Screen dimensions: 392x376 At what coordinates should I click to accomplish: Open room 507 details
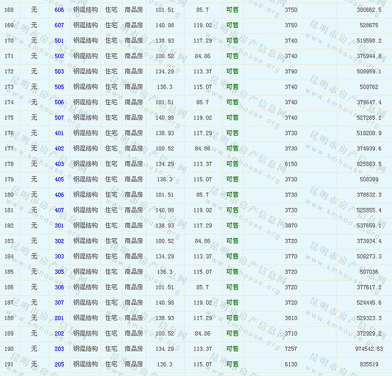pyautogui.click(x=59, y=118)
